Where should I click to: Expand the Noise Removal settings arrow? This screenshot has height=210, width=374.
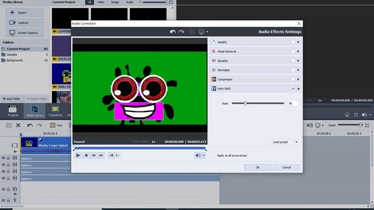point(298,51)
